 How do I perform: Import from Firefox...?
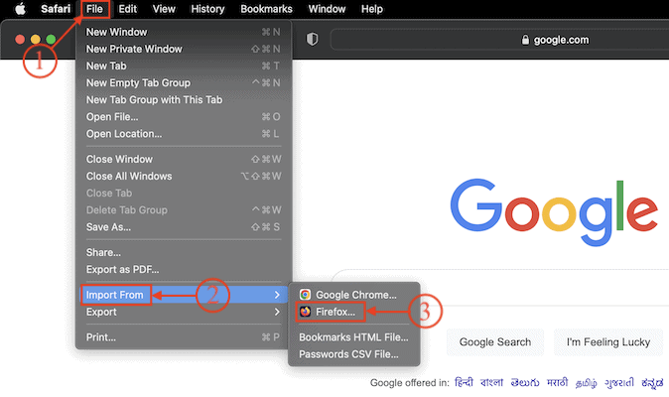(x=354, y=312)
